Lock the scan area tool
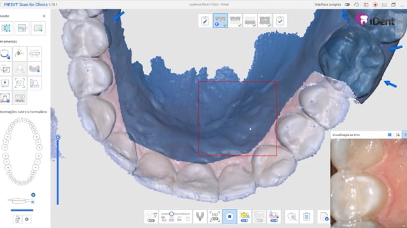407x228 pixels. click(5, 54)
